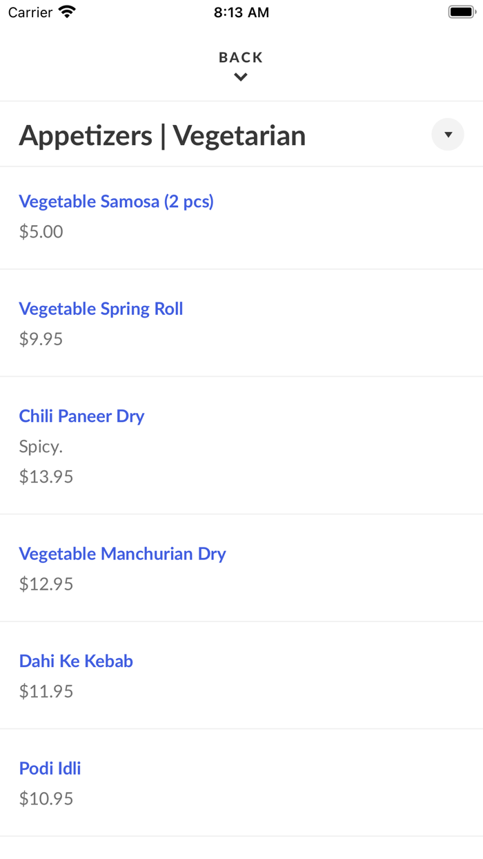View Vegetable Manchurian Dry
This screenshot has height=859, width=483.
click(x=122, y=553)
